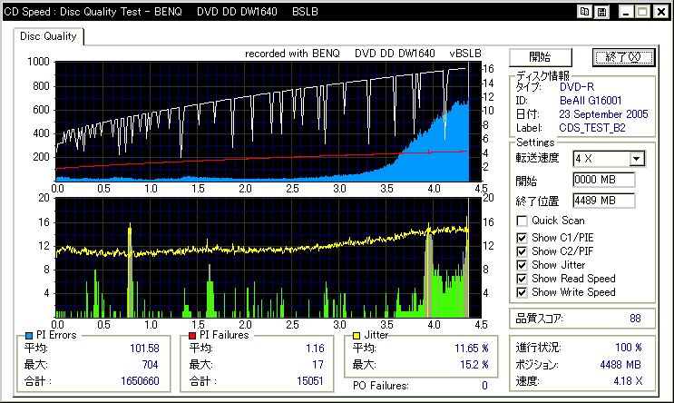Click the disc type value DVD-R

[577, 87]
